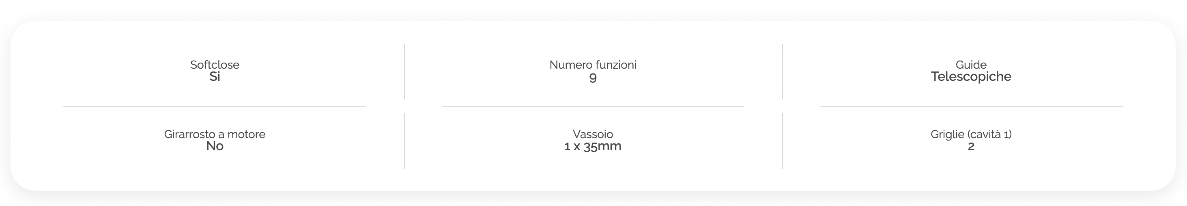Click the Guide label
1187x206 pixels.
pos(971,65)
